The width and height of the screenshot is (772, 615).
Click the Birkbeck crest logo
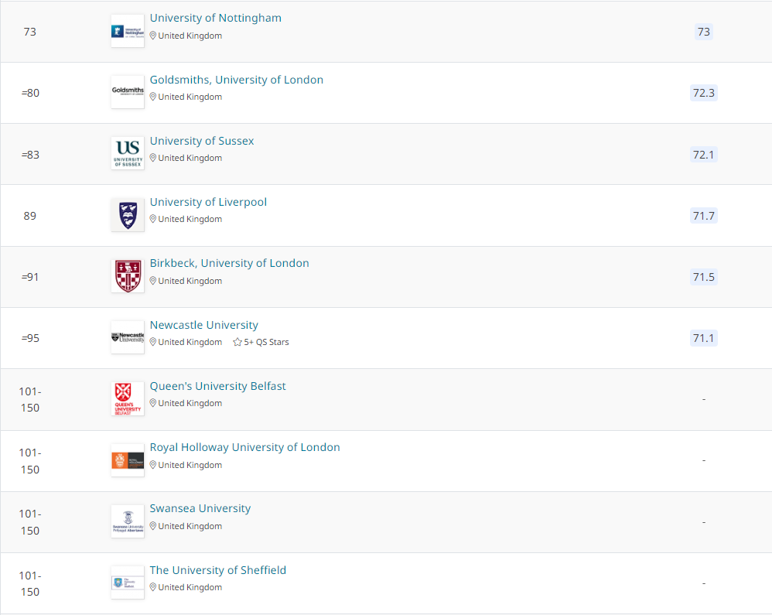pos(128,276)
